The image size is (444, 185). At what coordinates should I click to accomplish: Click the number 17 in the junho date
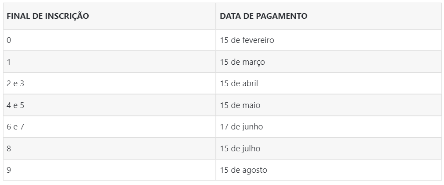pyautogui.click(x=224, y=127)
